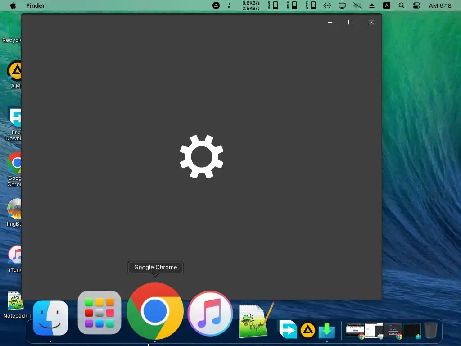Show network speed 0.6KB/s indicator details
Image resolution: width=461 pixels, height=346 pixels.
tap(251, 5)
